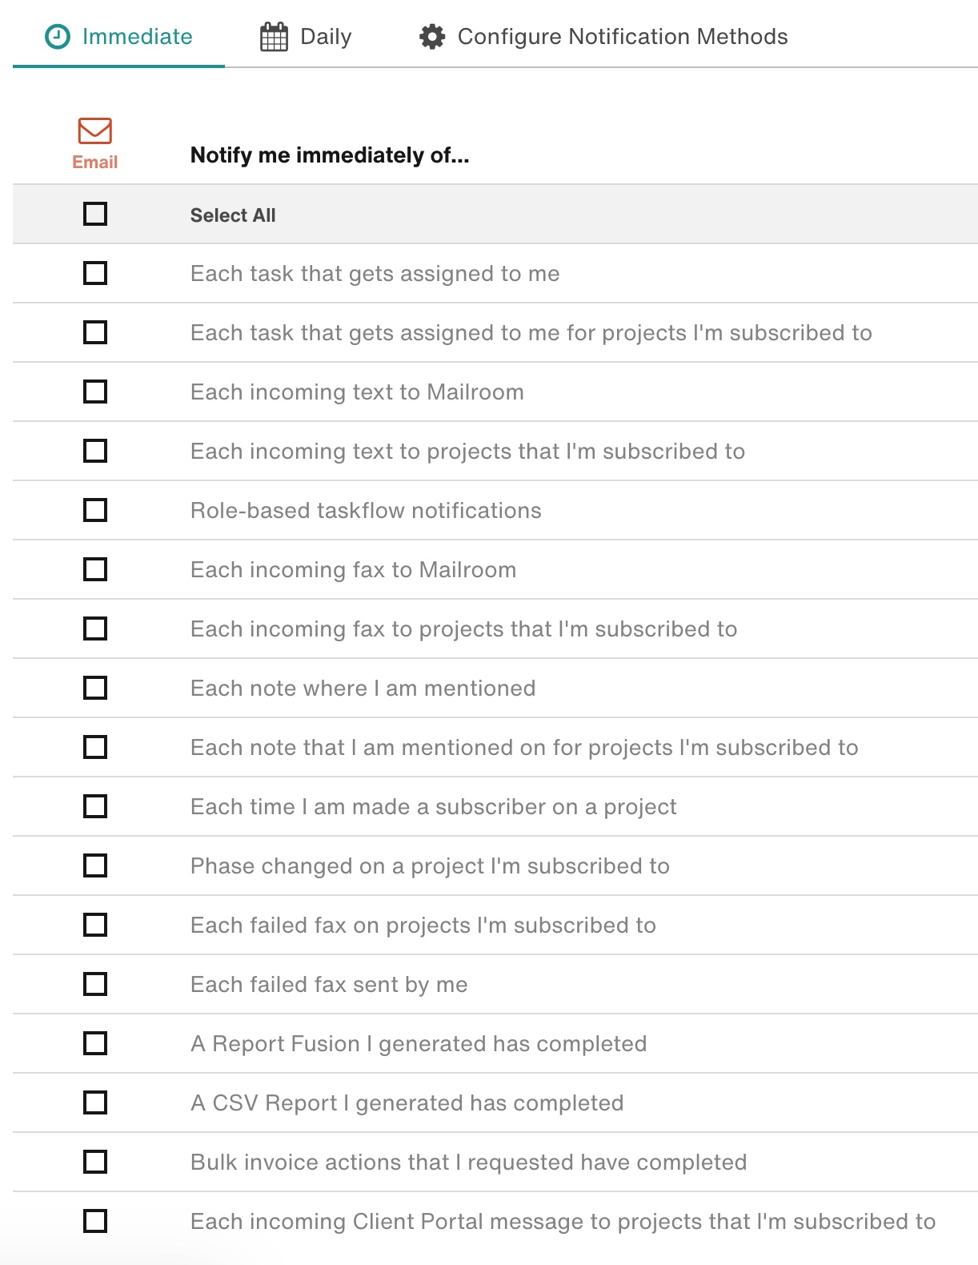Screen dimensions: 978x1265
Task: Enable CSV Report completed checkbox
Action: tap(95, 1102)
